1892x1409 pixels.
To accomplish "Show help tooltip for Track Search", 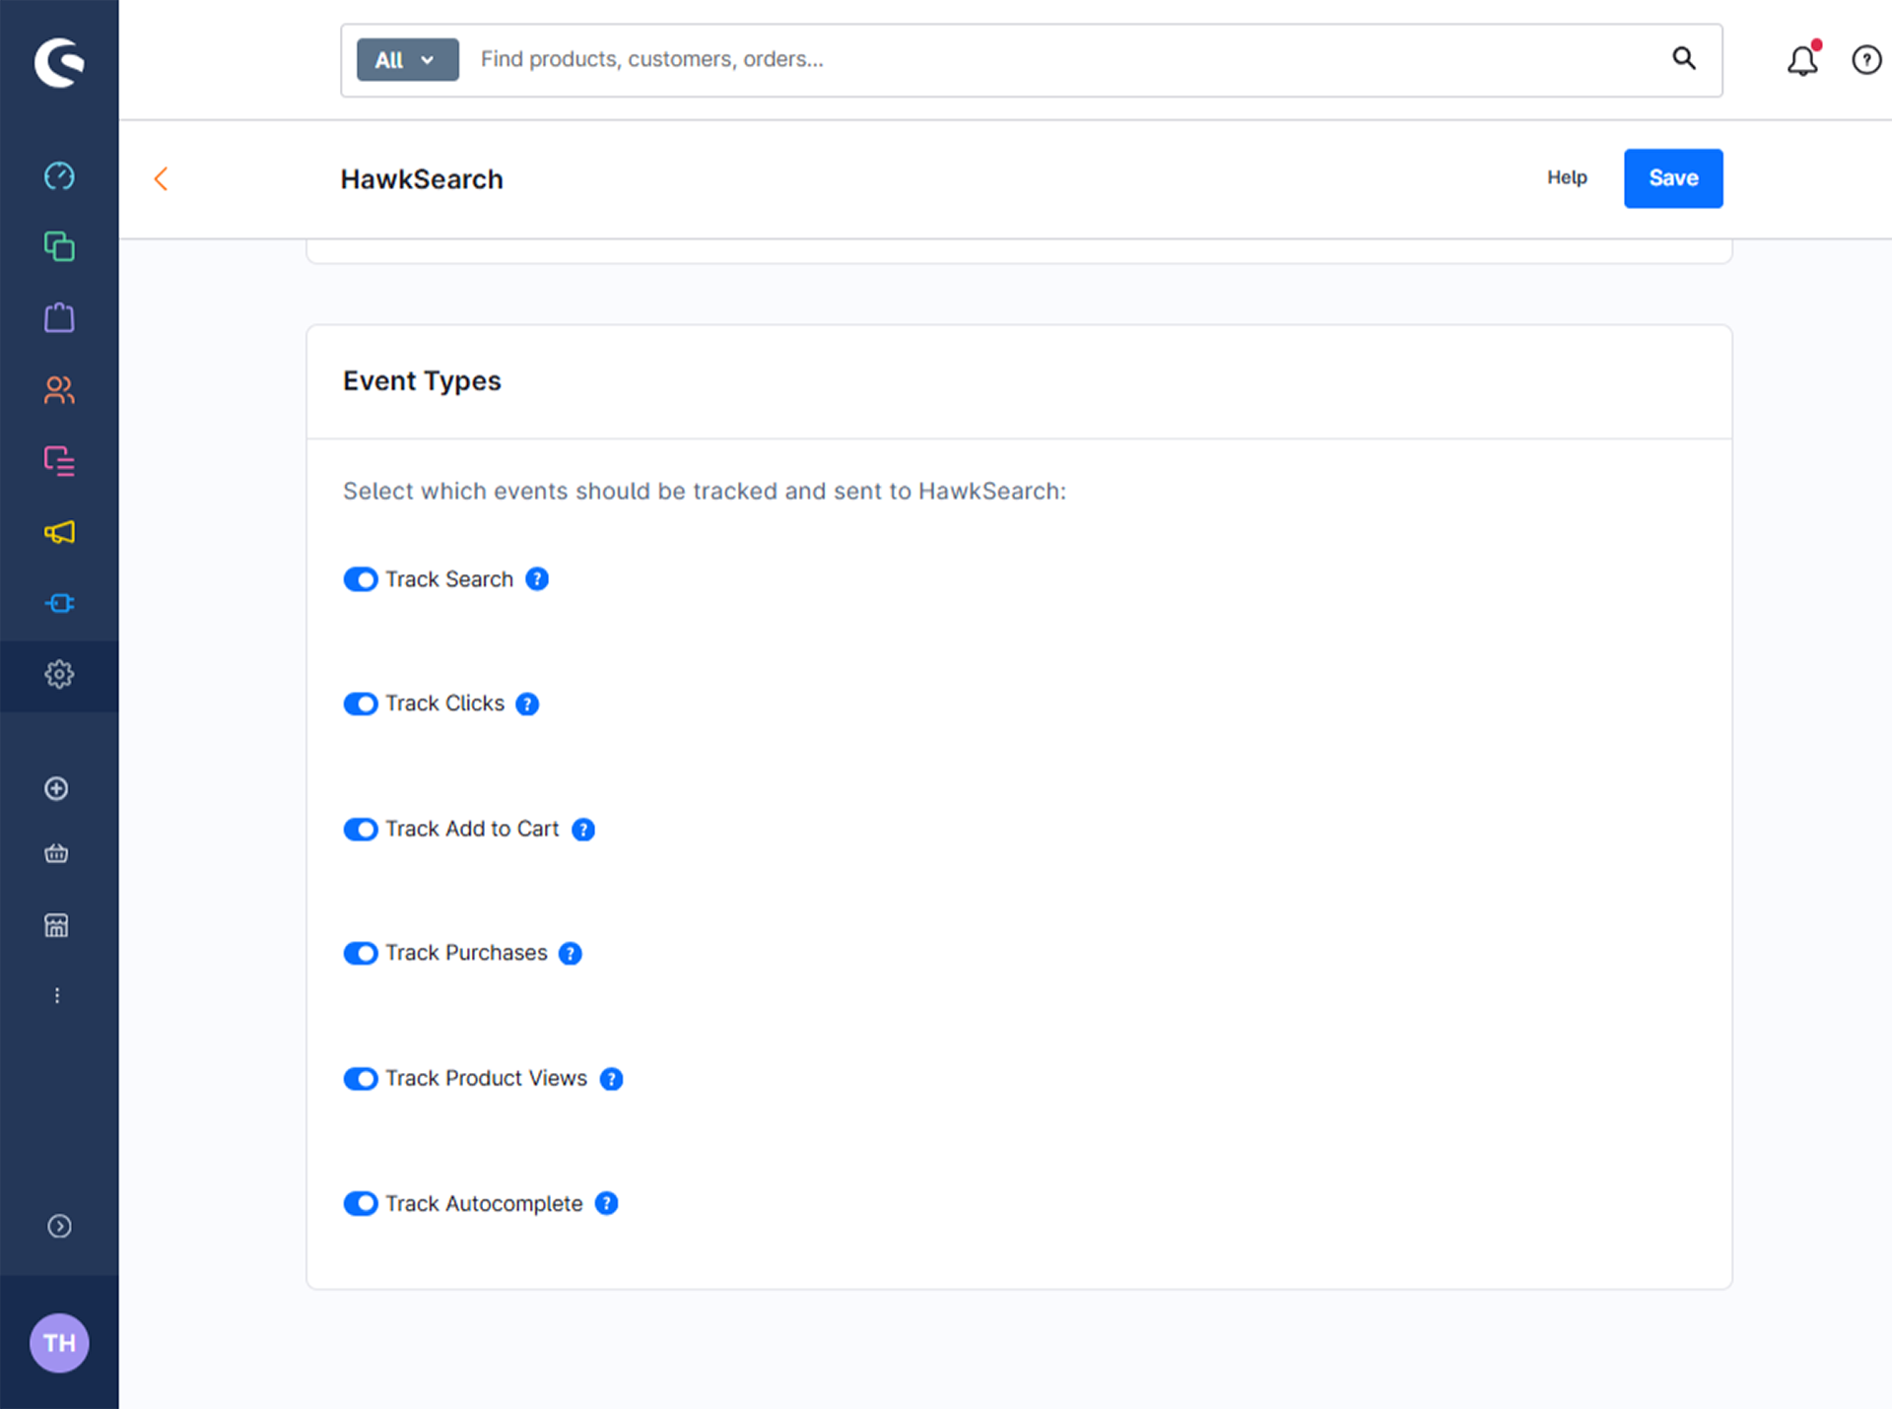I will 537,579.
